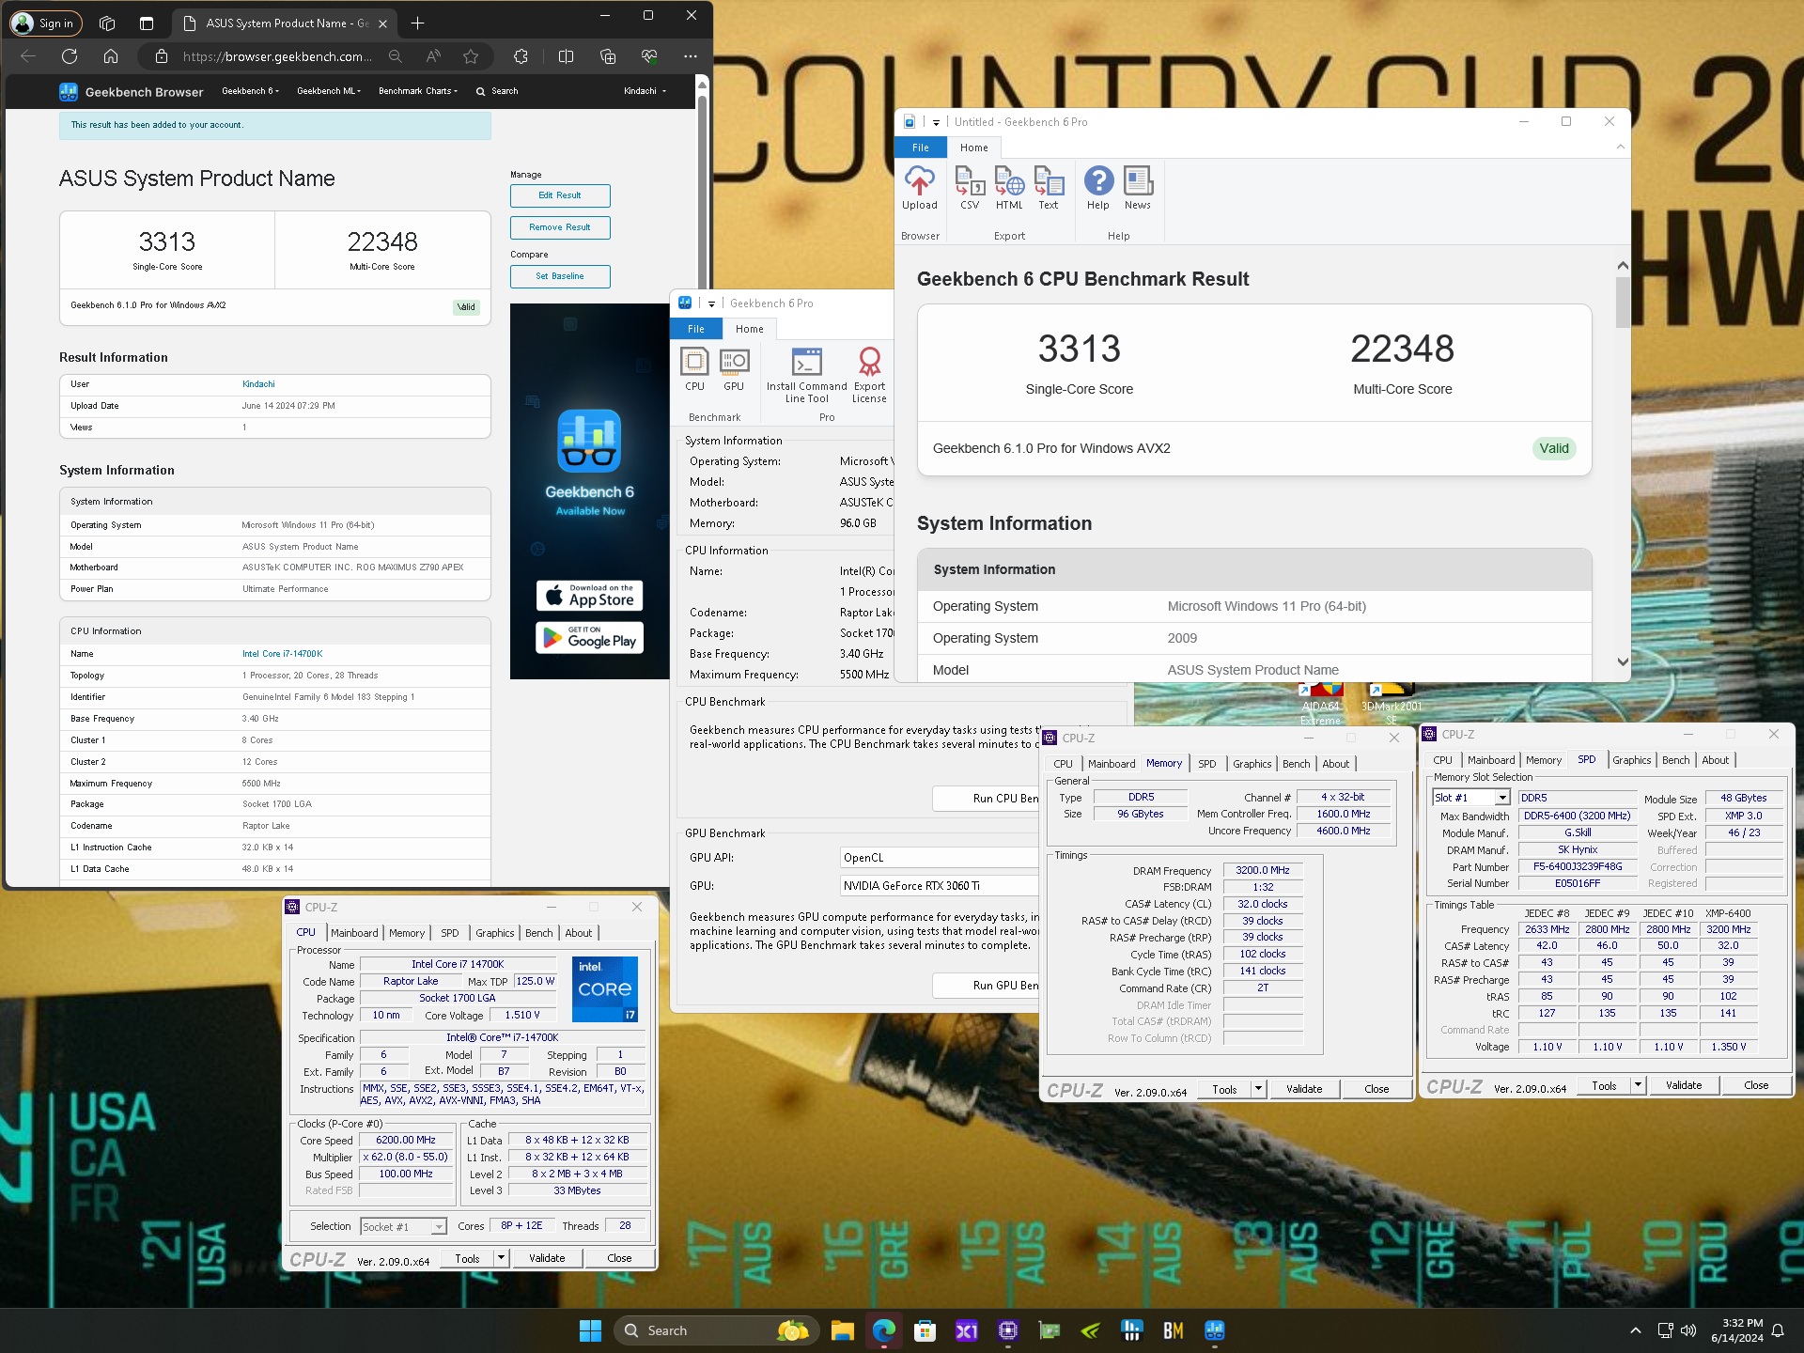Select Home tab in Geekbench benchmark window

point(749,329)
